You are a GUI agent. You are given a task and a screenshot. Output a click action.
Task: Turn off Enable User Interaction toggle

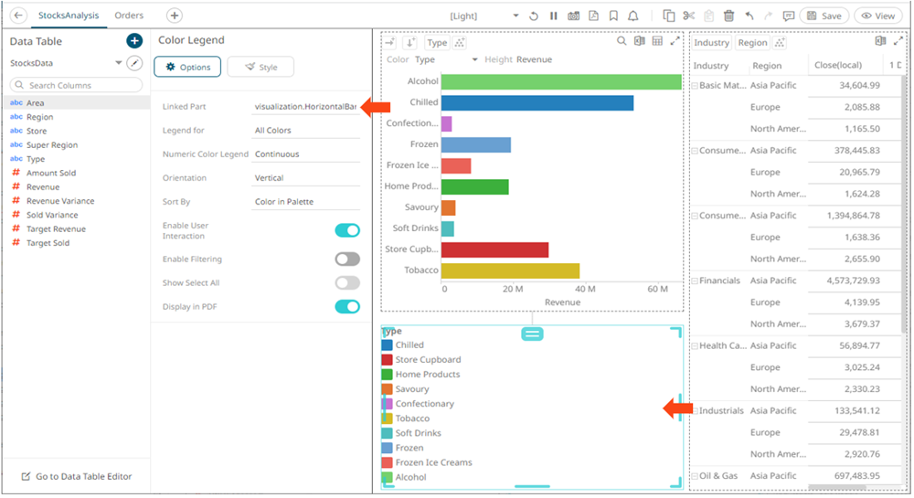tap(347, 230)
